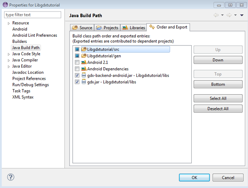Expand the Resource tree node
The image size is (248, 188).
[x=9, y=23]
